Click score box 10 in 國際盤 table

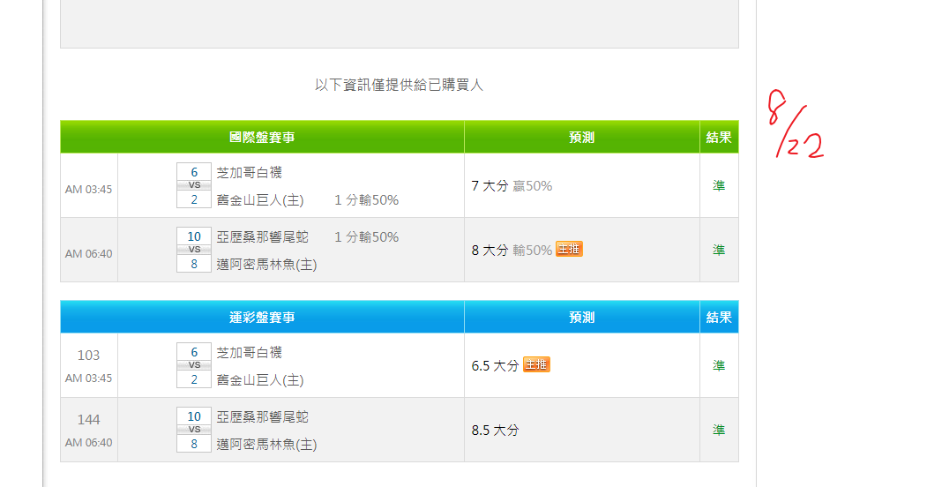click(x=194, y=236)
